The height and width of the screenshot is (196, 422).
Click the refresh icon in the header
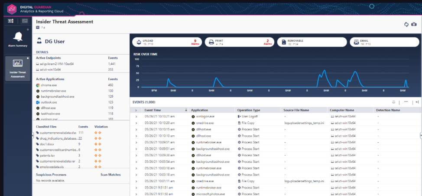[x=406, y=24]
